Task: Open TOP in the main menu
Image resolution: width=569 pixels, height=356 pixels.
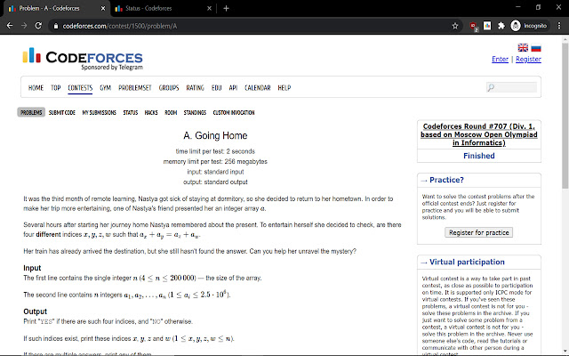Action: [x=55, y=87]
